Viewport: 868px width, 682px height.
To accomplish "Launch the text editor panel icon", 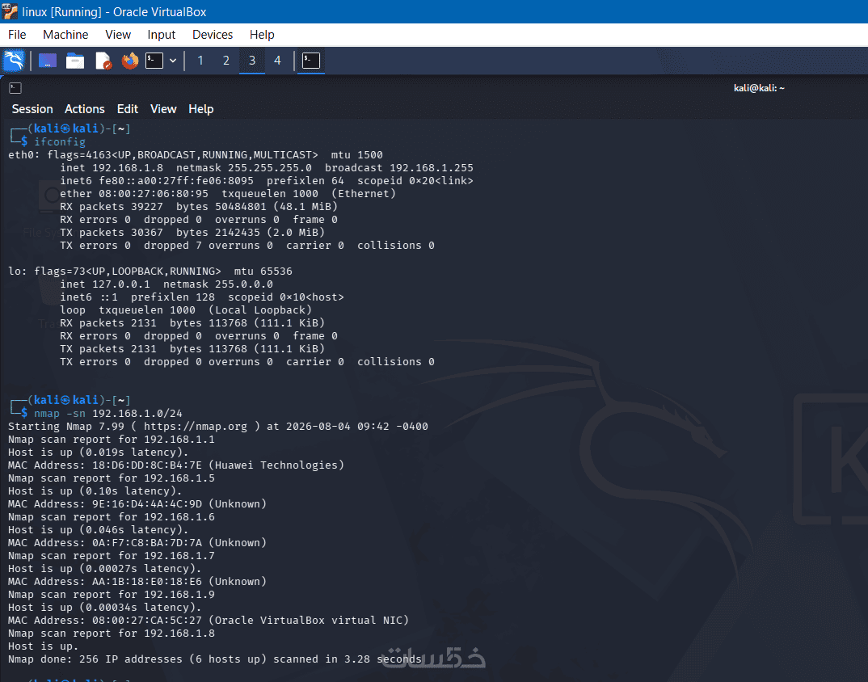I will tap(103, 61).
